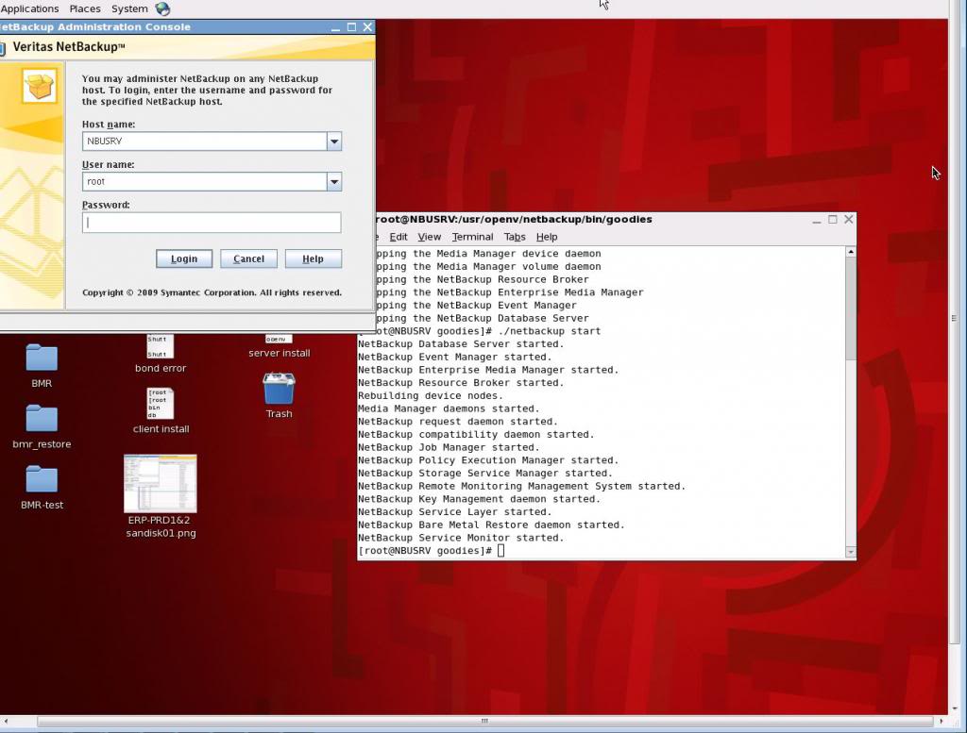Viewport: 967px width, 733px height.
Task: Click 'Media Manager daemons started.' terminal line
Action: [x=449, y=409]
